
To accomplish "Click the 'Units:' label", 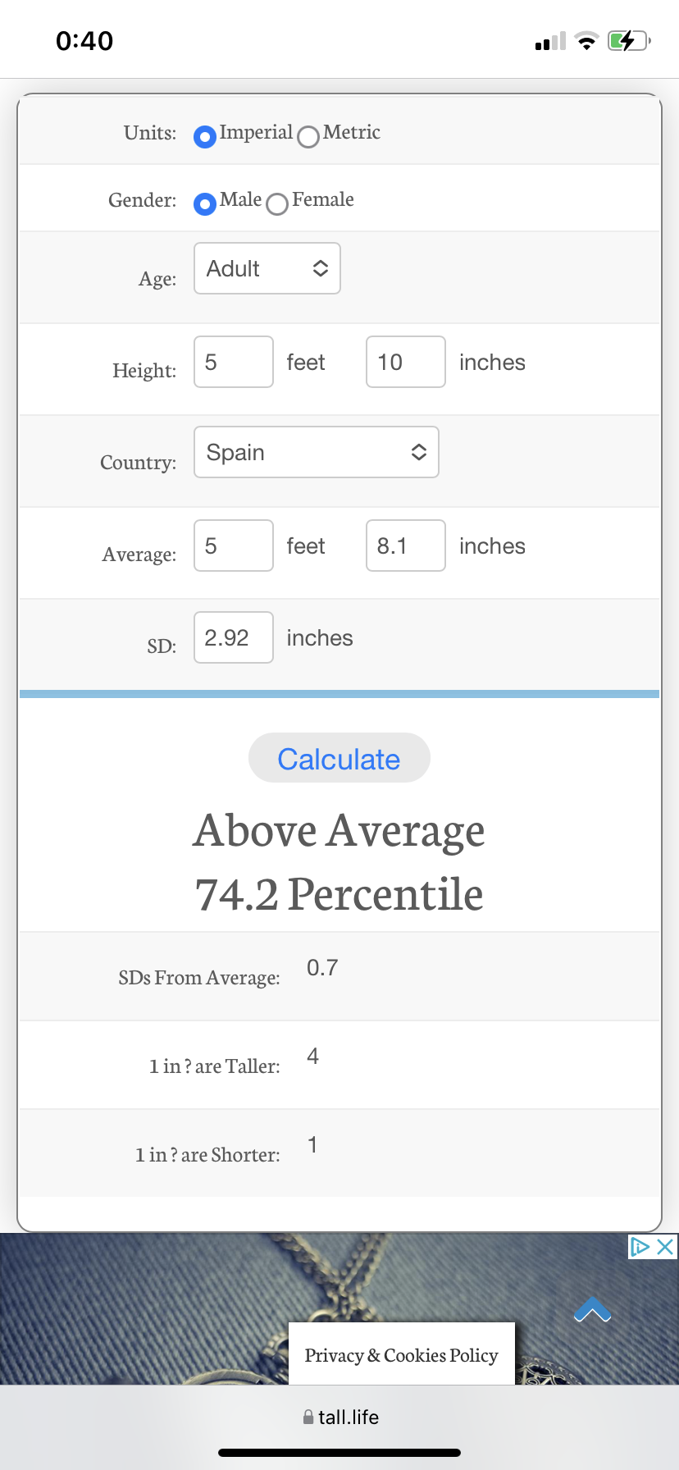I will coord(150,133).
